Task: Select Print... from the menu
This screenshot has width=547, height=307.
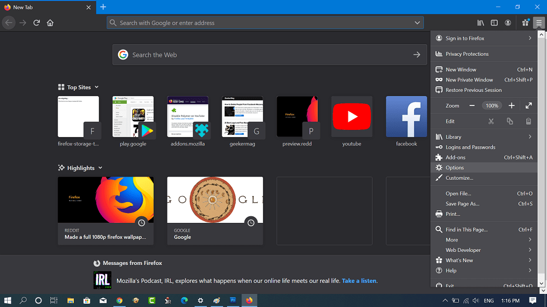Action: click(x=484, y=214)
